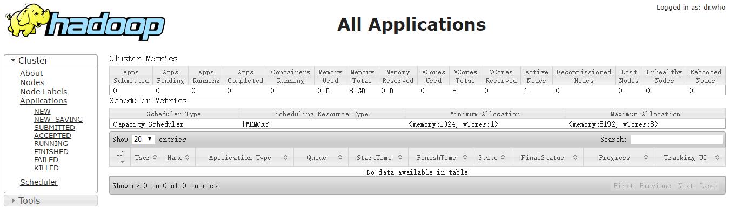Open the Applications link in sidebar
Image resolution: width=729 pixels, height=215 pixels.
point(43,101)
